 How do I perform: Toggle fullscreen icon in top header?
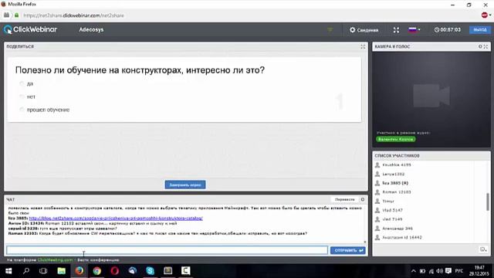[396, 30]
